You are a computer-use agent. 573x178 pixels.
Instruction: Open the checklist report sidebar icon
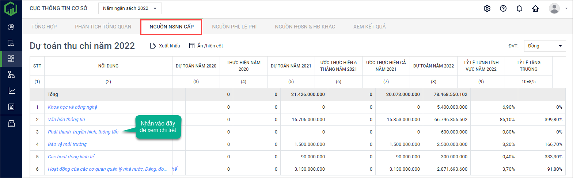point(11,107)
